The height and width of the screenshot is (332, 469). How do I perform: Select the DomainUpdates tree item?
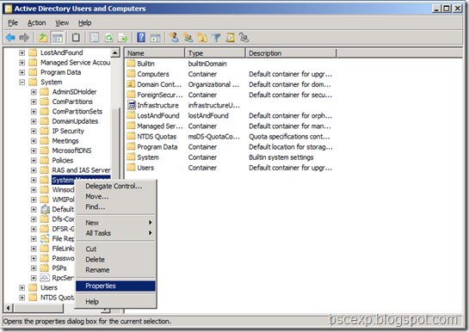pyautogui.click(x=75, y=121)
